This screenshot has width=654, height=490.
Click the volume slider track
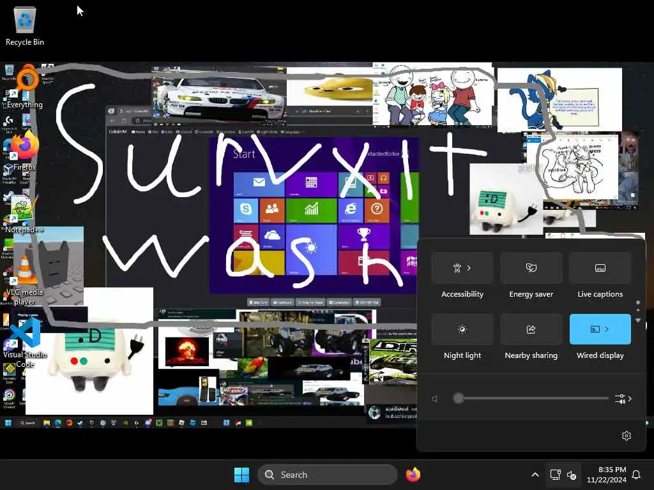click(x=531, y=398)
